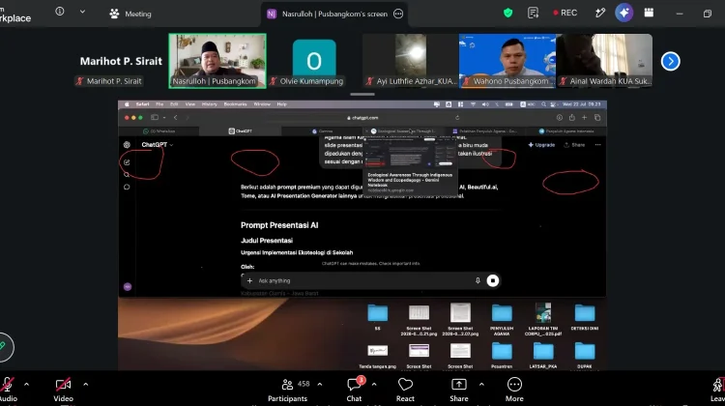Open Chat with unread messages badge

[354, 390]
